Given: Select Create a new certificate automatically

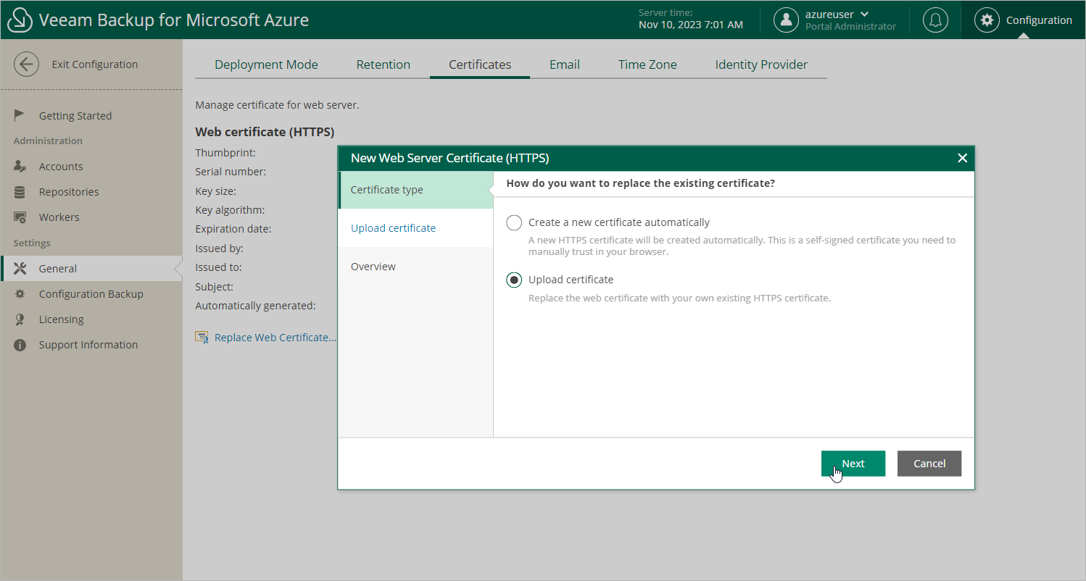Looking at the screenshot, I should point(514,222).
